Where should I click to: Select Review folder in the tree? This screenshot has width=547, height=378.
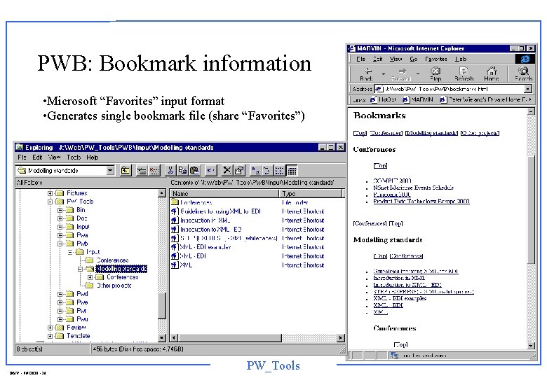point(76,328)
